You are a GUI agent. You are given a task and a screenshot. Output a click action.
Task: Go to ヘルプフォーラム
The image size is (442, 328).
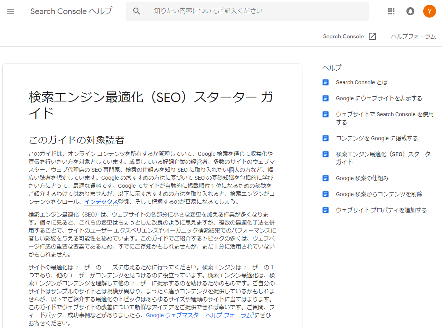click(x=413, y=36)
